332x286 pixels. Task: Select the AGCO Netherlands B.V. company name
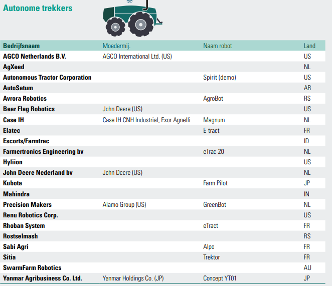tap(35, 57)
